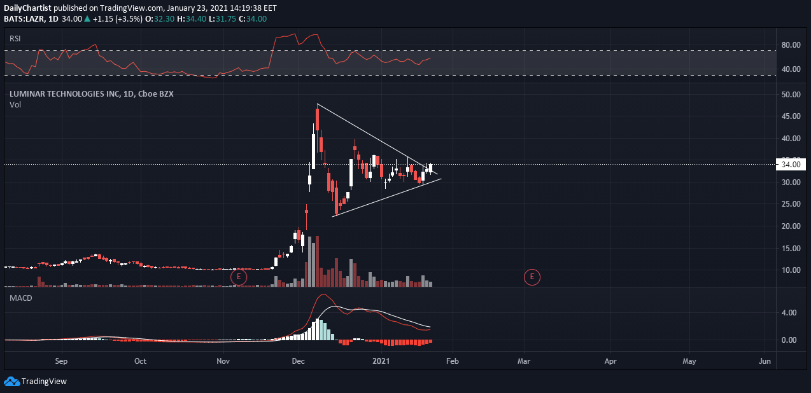
Task: Click the 15.00 price axis label
Action: click(x=791, y=249)
